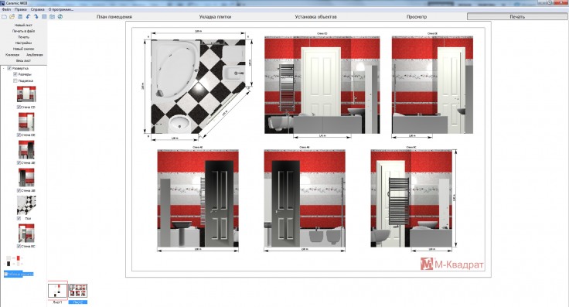Enable the Подрезка checkbox
This screenshot has width=569, height=307.
[x=15, y=81]
